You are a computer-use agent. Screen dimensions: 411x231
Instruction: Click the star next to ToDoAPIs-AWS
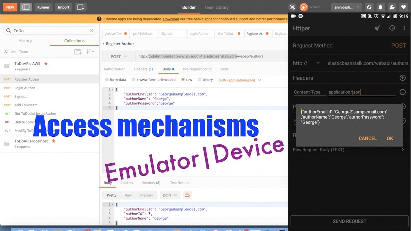(46, 64)
